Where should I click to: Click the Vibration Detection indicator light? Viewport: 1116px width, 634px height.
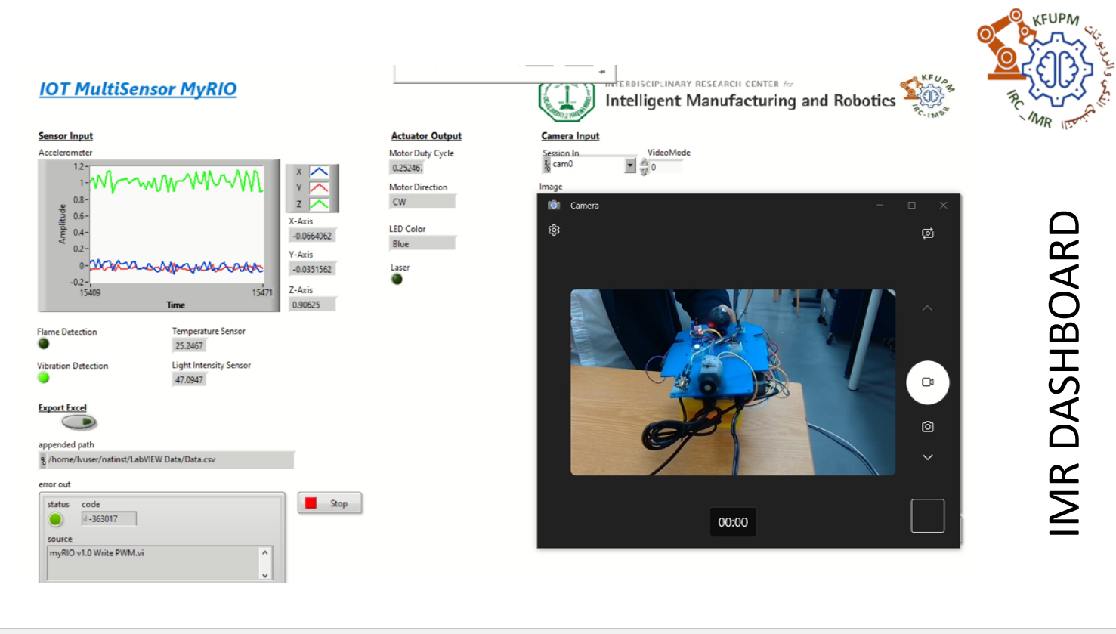[44, 378]
